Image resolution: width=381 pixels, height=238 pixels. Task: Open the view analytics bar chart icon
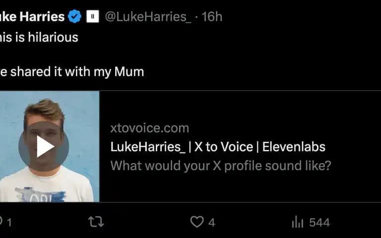tap(298, 222)
